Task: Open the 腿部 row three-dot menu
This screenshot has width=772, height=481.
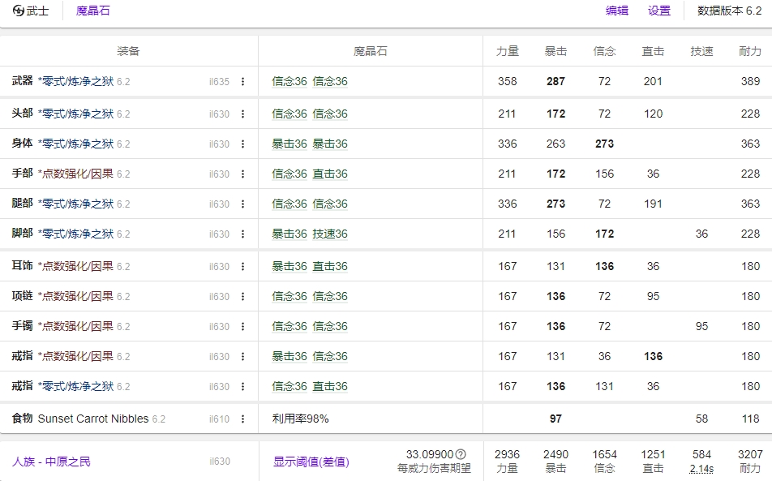Action: point(242,204)
